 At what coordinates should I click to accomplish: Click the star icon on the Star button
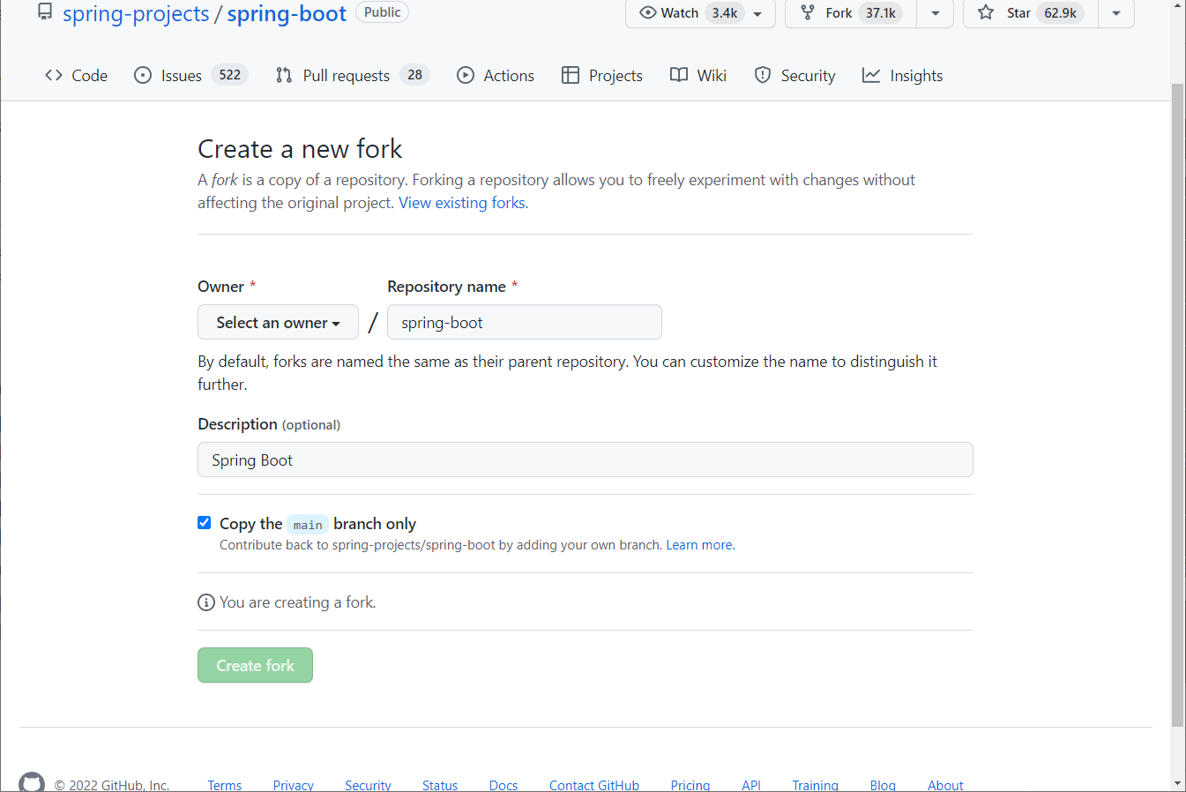click(x=986, y=12)
